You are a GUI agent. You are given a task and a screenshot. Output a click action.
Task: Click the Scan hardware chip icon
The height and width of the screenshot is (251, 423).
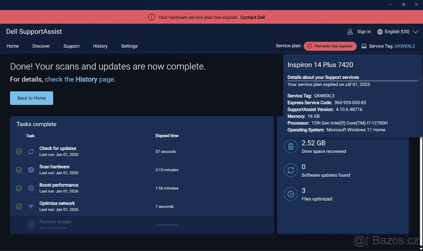pos(31,170)
